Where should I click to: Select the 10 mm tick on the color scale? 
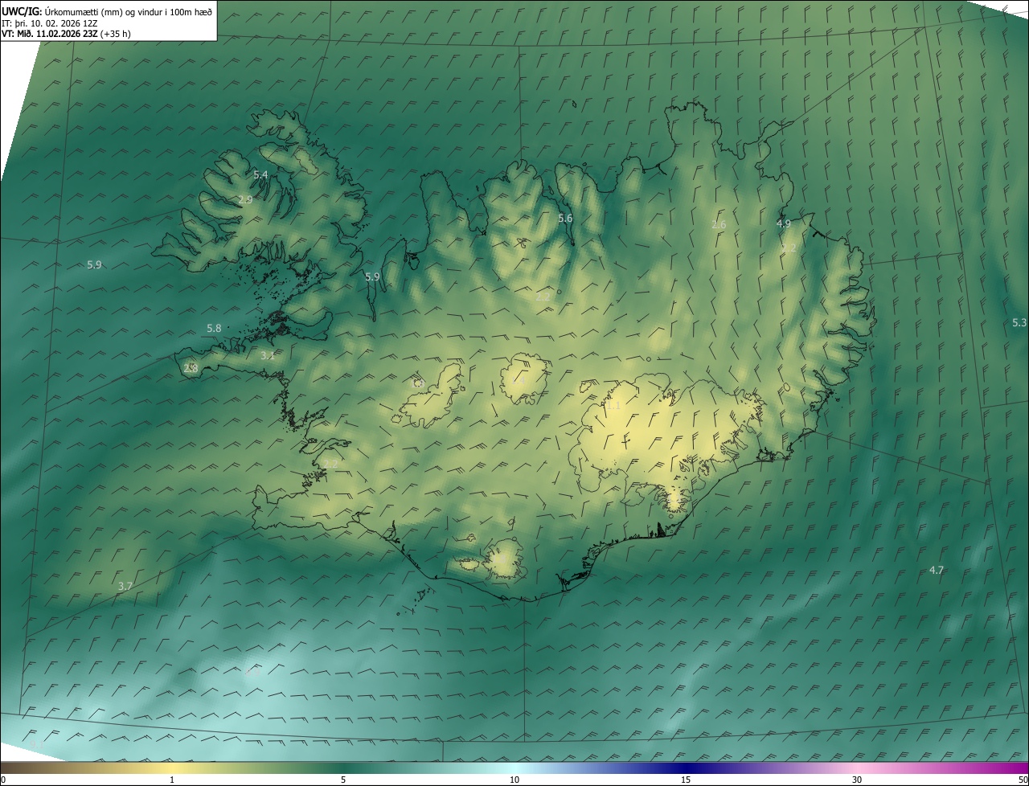(x=514, y=780)
